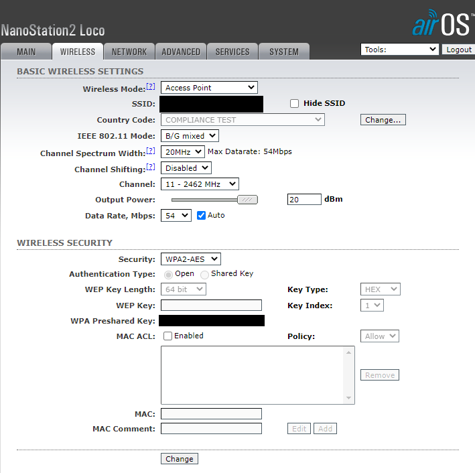
Task: Open the Tools dropdown
Action: (x=399, y=49)
